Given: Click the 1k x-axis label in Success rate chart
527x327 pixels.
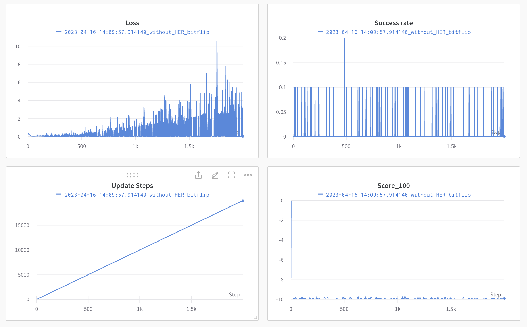Looking at the screenshot, I should [x=399, y=146].
